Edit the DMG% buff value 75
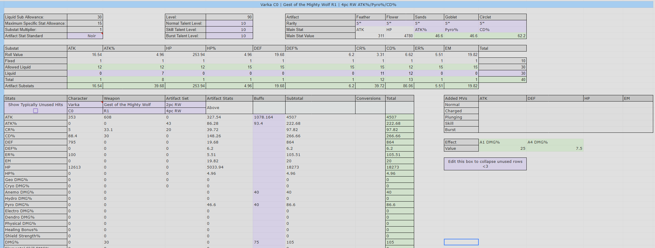This screenshot has width=655, height=248. coord(269,242)
